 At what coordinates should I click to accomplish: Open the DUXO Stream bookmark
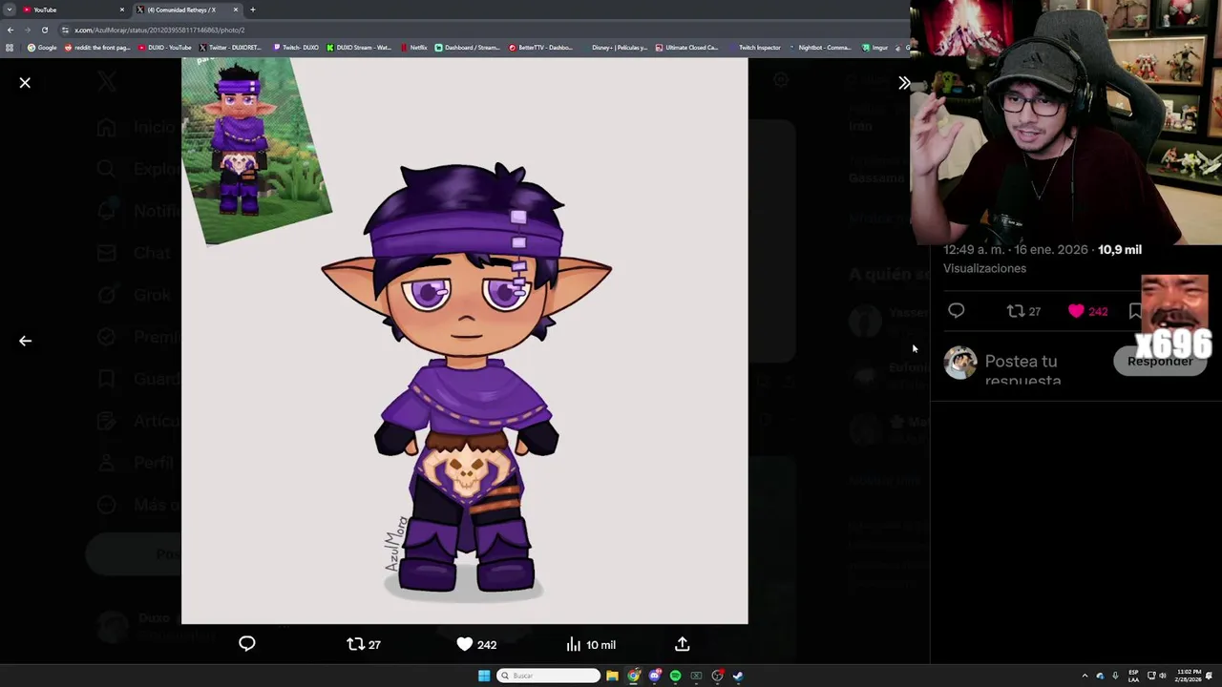[359, 48]
